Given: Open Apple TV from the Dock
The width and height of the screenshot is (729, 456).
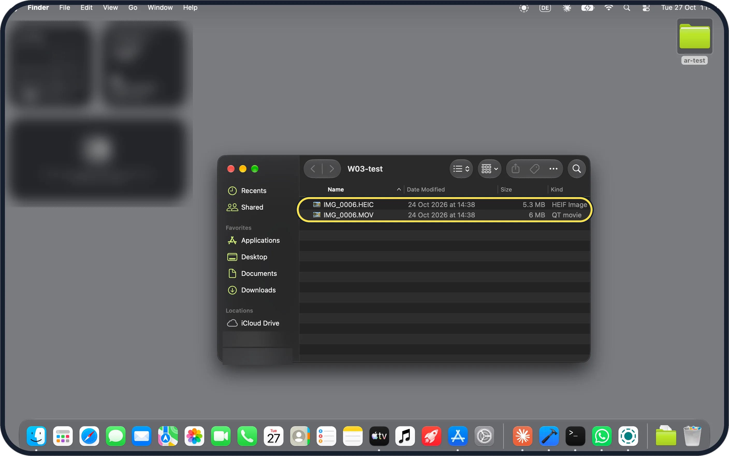Looking at the screenshot, I should pyautogui.click(x=379, y=436).
